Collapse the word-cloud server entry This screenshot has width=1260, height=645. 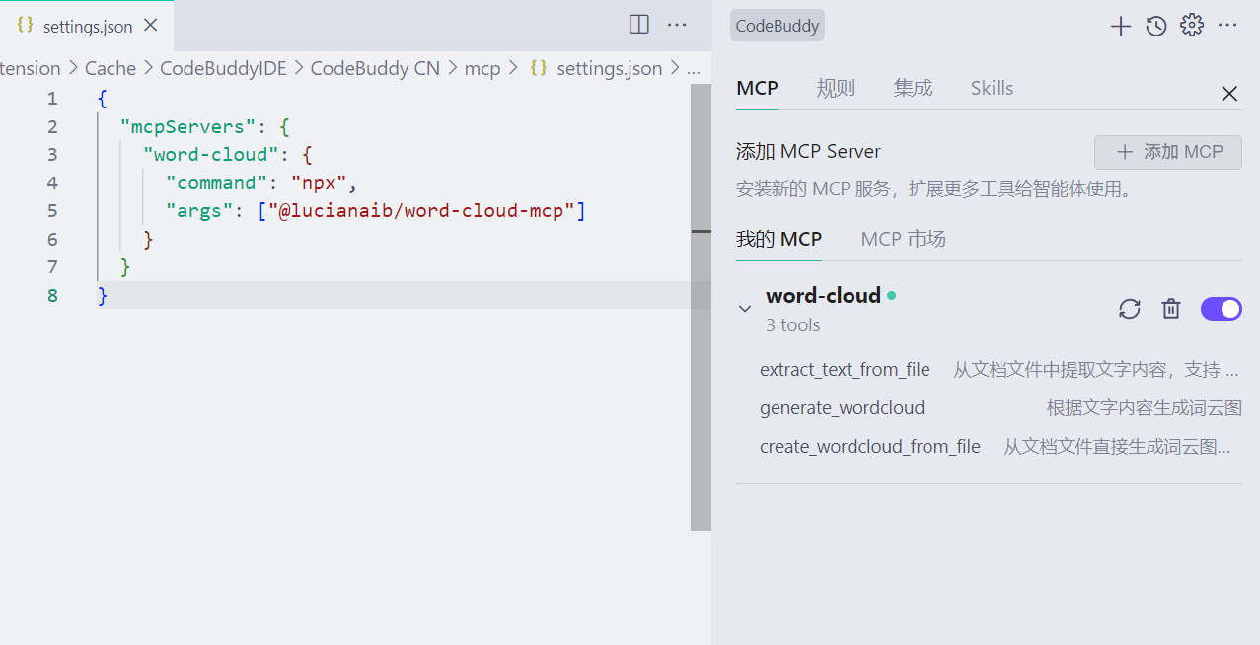click(x=745, y=308)
